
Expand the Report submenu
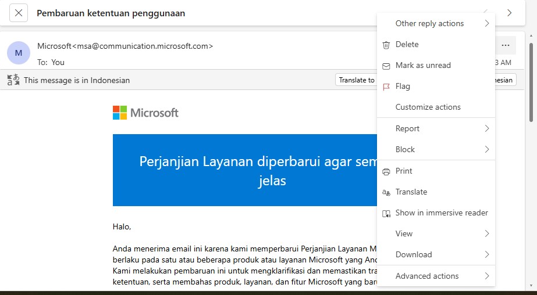pyautogui.click(x=436, y=128)
